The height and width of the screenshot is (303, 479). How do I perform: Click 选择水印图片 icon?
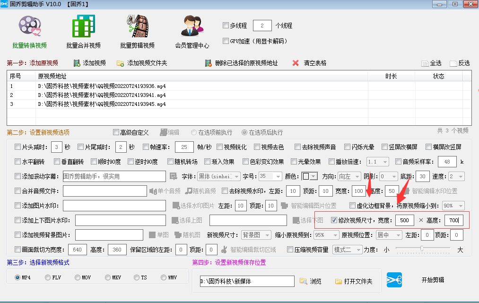point(176,206)
